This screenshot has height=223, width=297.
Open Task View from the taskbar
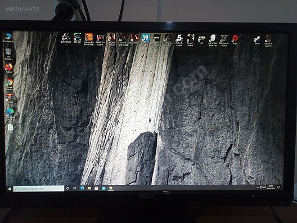[x=75, y=188]
